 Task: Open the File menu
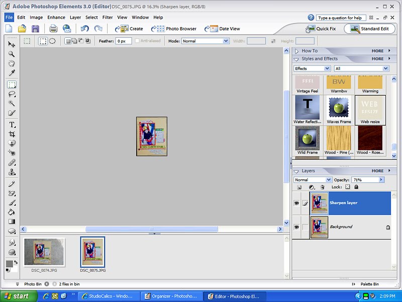[9, 18]
